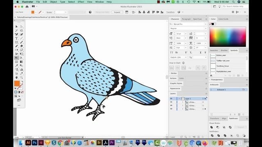Screen dimensions: 262x147
Task: Open the Myriad Pro font family dropdown
Action: (x=206, y=24)
